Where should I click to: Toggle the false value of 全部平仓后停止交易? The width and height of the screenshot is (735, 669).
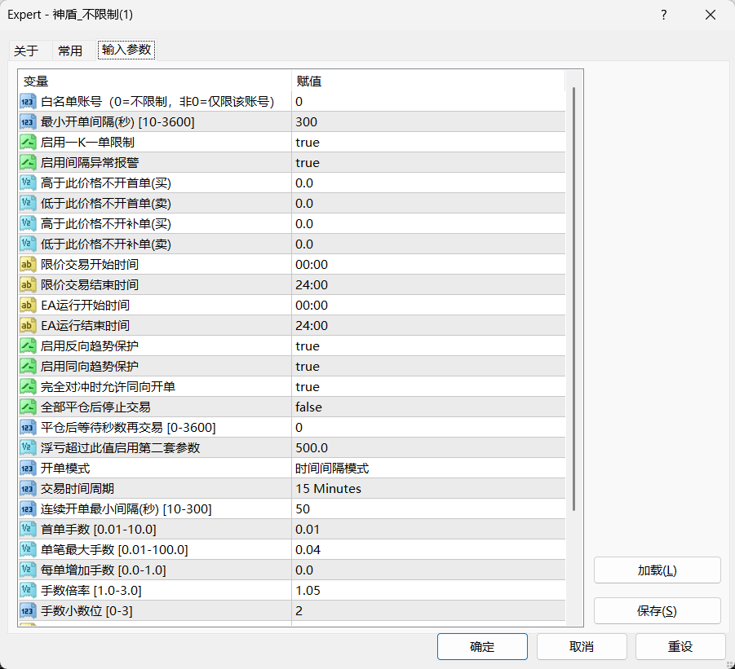428,407
